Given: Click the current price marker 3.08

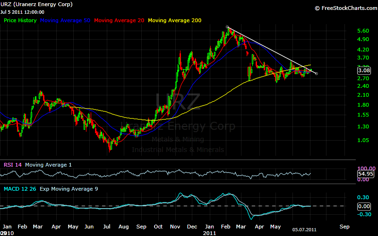Looking at the screenshot, I should coord(364,70).
